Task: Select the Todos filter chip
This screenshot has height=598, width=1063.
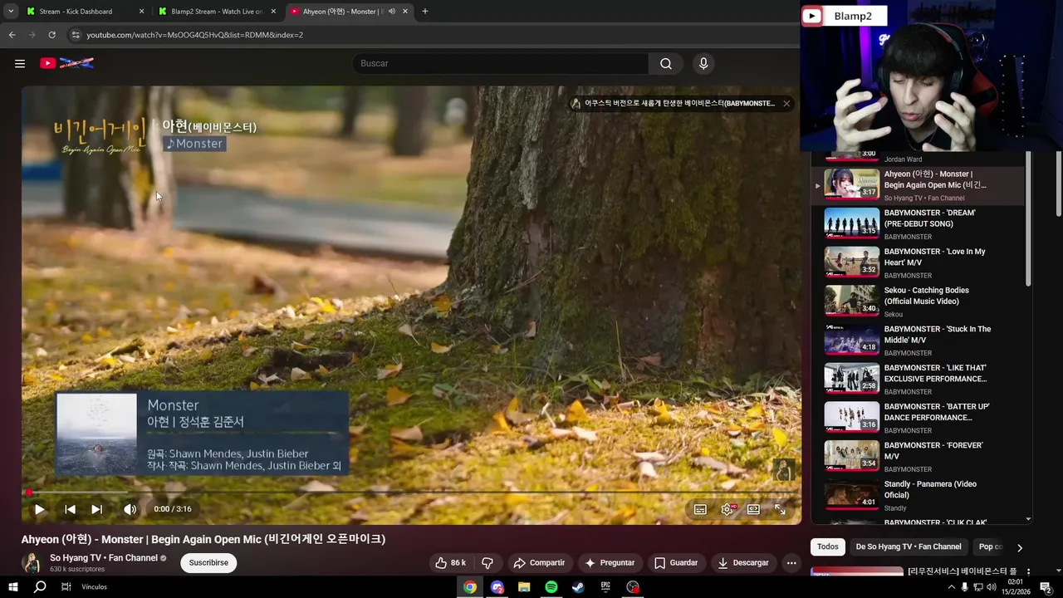Action: [x=828, y=547]
